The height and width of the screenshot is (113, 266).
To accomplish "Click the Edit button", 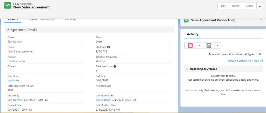I will pyautogui.click(x=223, y=6).
